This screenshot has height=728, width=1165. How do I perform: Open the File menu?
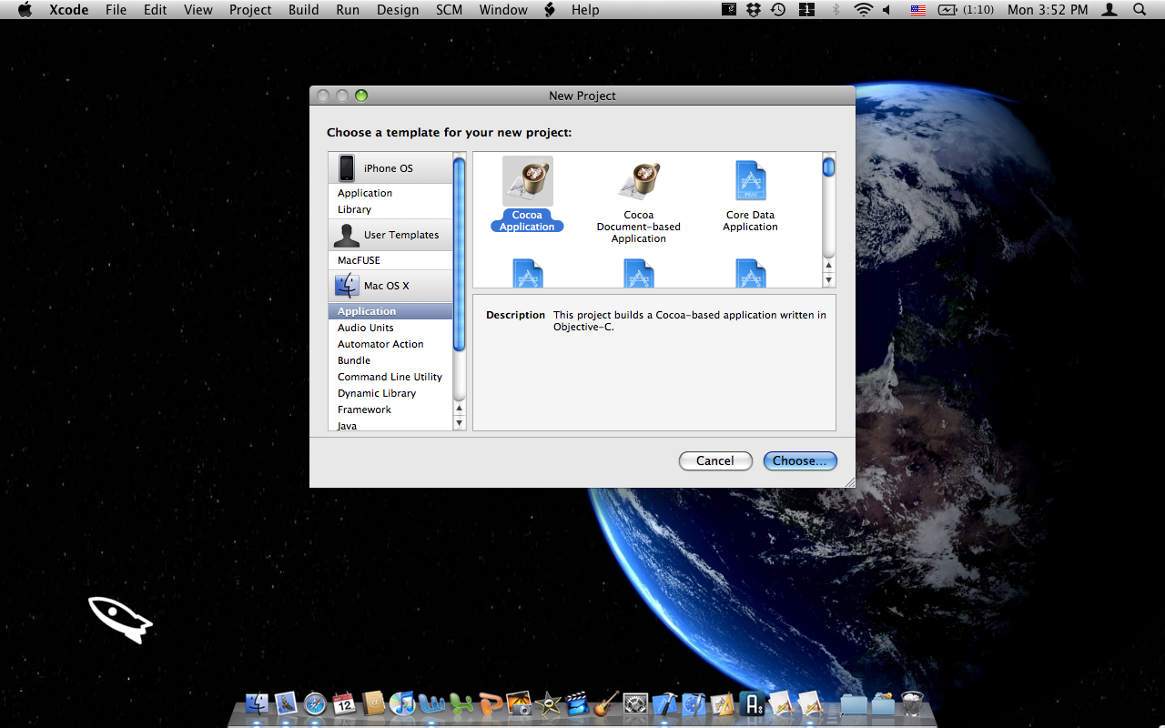click(116, 10)
